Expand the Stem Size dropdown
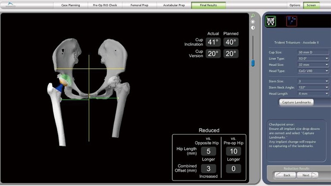The width and height of the screenshot is (331, 186). pos(313,81)
